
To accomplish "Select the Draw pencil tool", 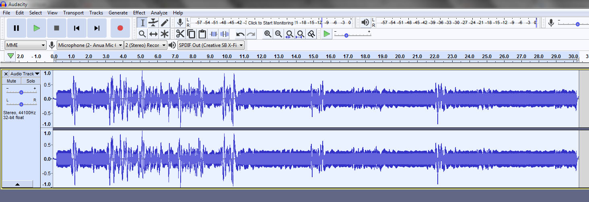I will point(165,23).
